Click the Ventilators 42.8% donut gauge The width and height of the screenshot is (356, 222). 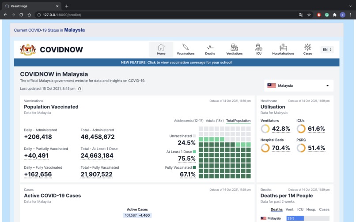tap(265, 129)
